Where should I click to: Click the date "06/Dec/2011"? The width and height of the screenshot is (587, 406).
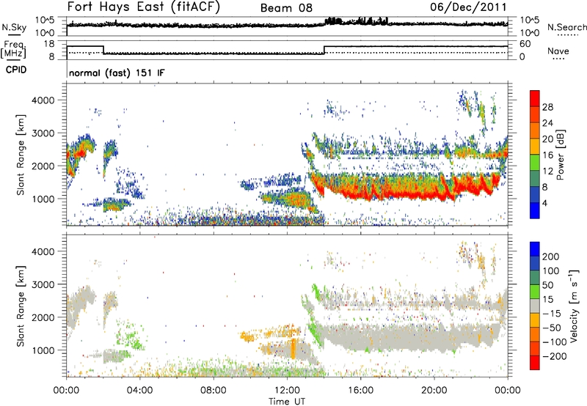click(468, 7)
